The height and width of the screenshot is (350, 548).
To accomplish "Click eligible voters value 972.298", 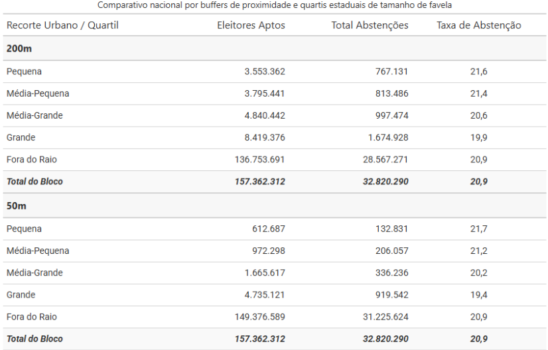I will click(x=269, y=251).
